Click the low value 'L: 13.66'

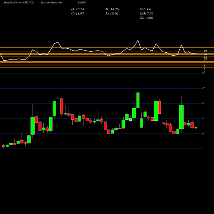point(112,14)
